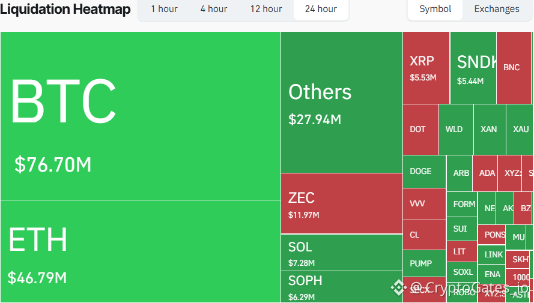
Task: Select the XRP $5.53M tile
Action: tap(426, 68)
